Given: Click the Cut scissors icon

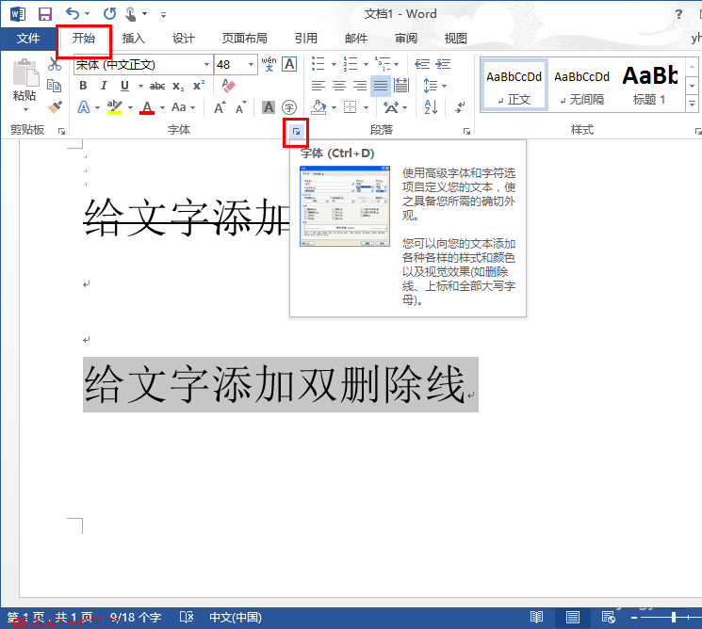Looking at the screenshot, I should tap(55, 65).
